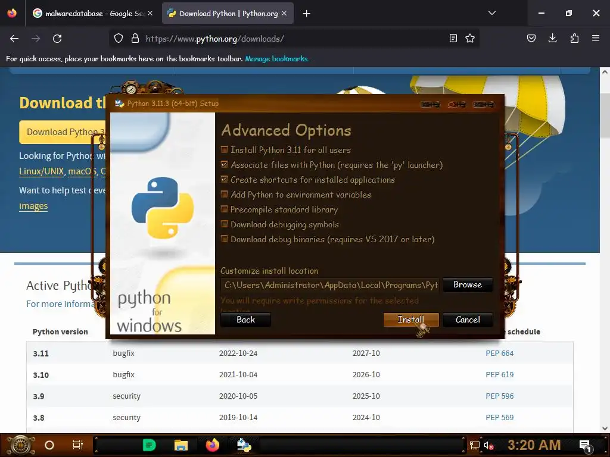This screenshot has height=457, width=610.
Task: Toggle reader view icon in address bar
Action: coord(453,38)
